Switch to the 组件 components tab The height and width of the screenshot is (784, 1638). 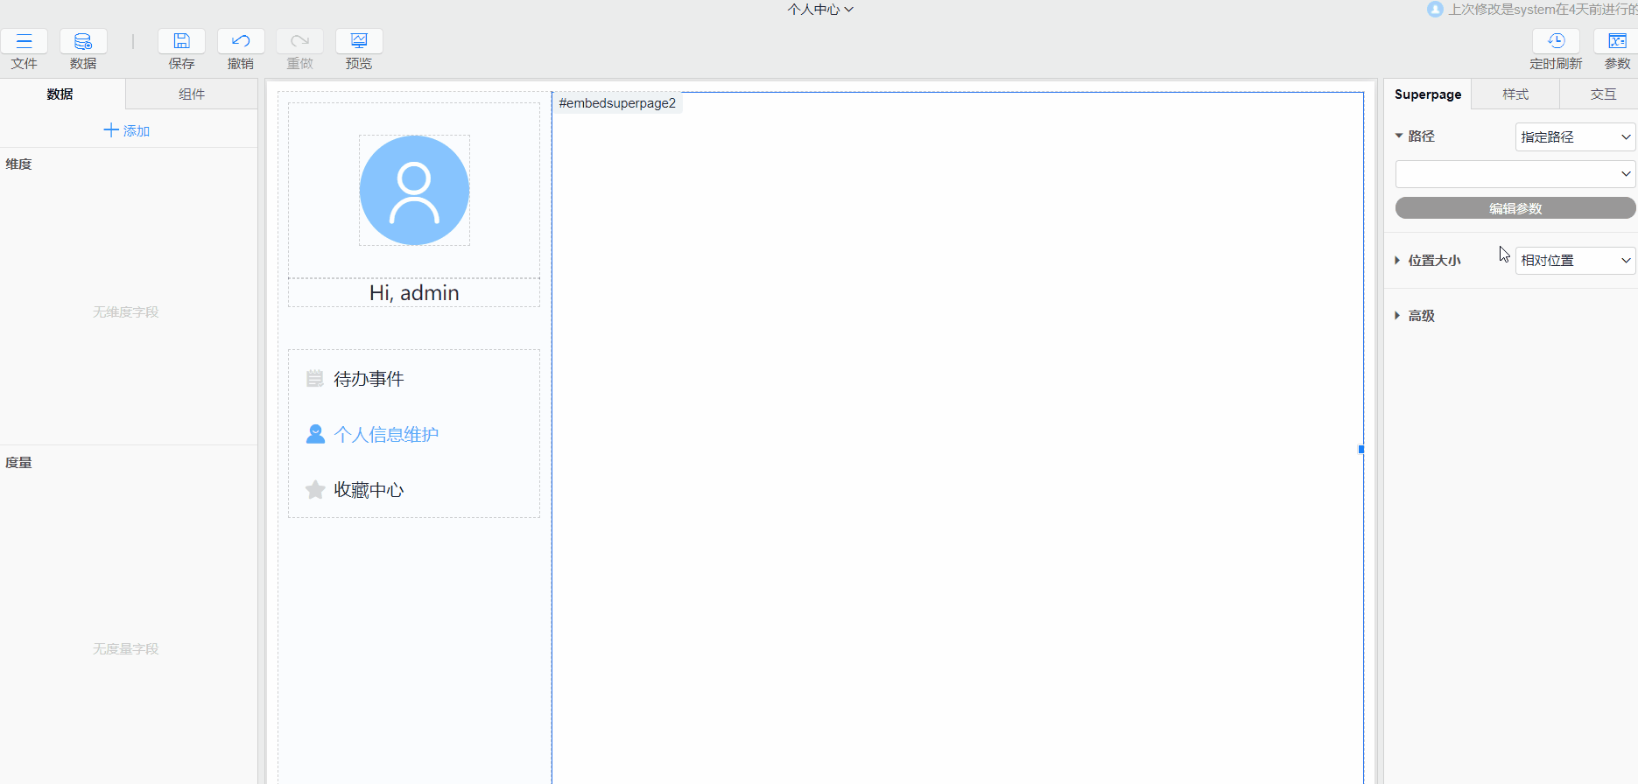[x=192, y=94]
